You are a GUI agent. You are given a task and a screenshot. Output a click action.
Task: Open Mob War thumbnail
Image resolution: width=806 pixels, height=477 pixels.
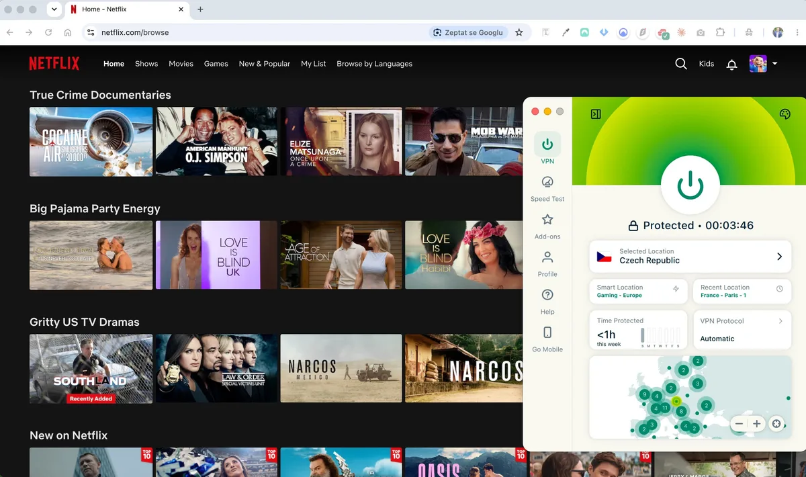pyautogui.click(x=463, y=142)
